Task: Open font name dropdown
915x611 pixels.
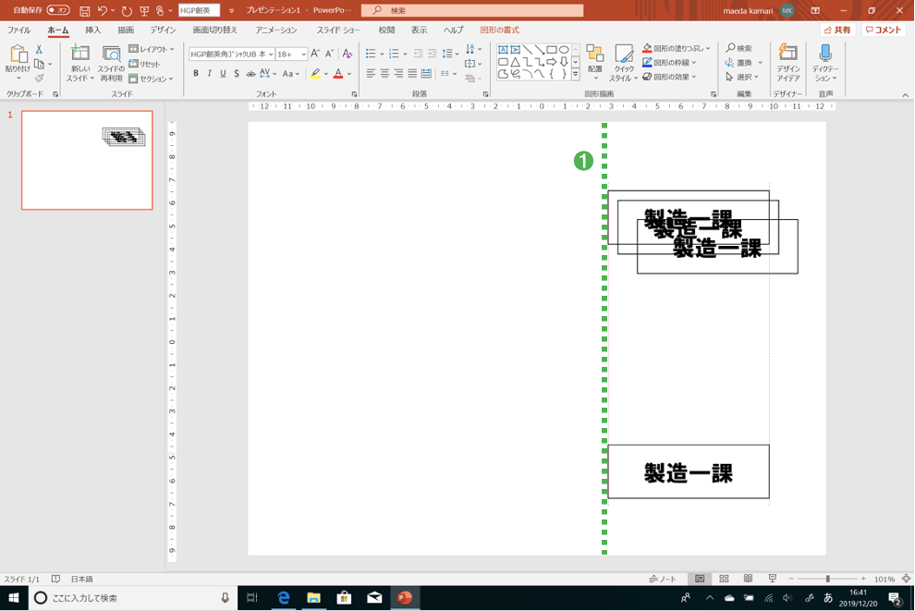Action: pyautogui.click(x=271, y=55)
